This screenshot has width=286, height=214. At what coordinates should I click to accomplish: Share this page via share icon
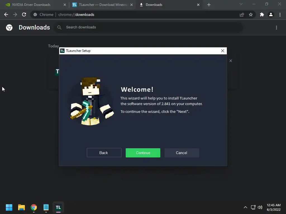pyautogui.click(x=242, y=14)
